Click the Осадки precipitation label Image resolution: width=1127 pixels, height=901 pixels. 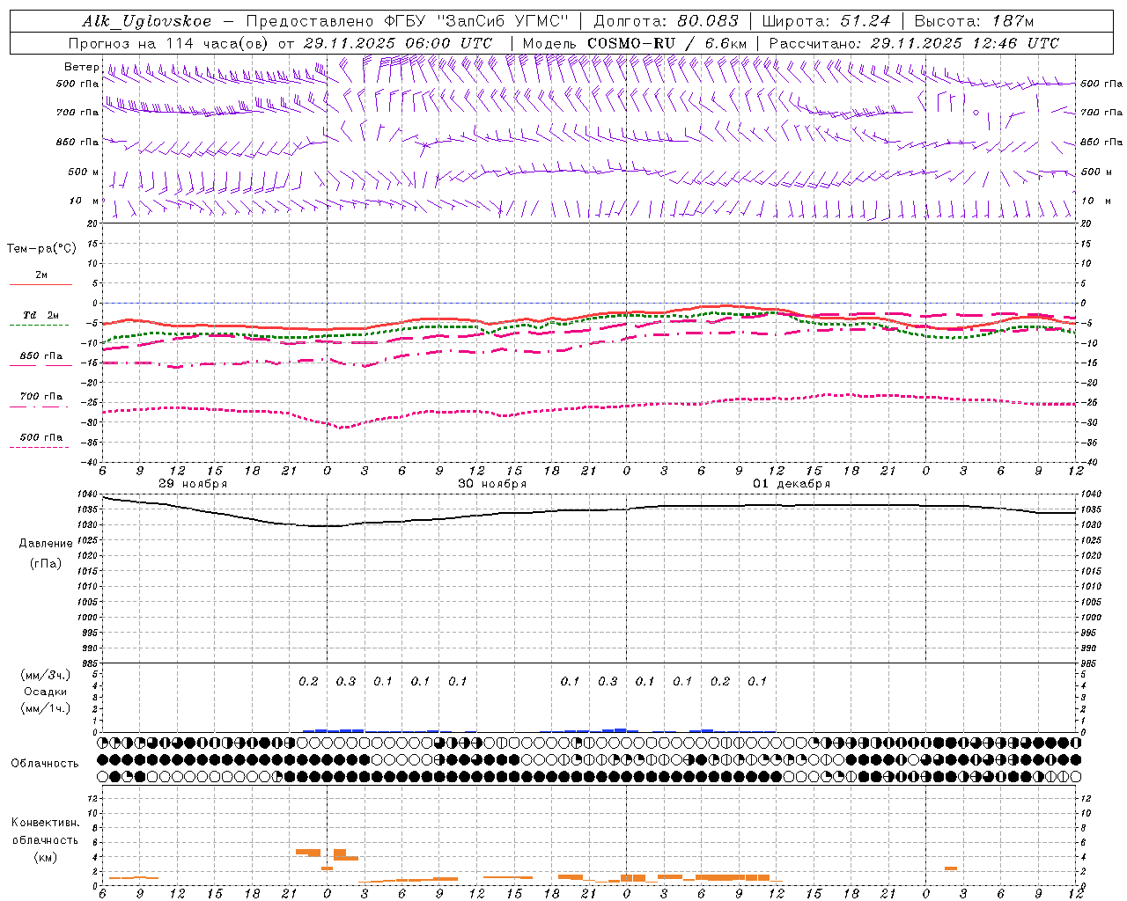click(x=46, y=692)
